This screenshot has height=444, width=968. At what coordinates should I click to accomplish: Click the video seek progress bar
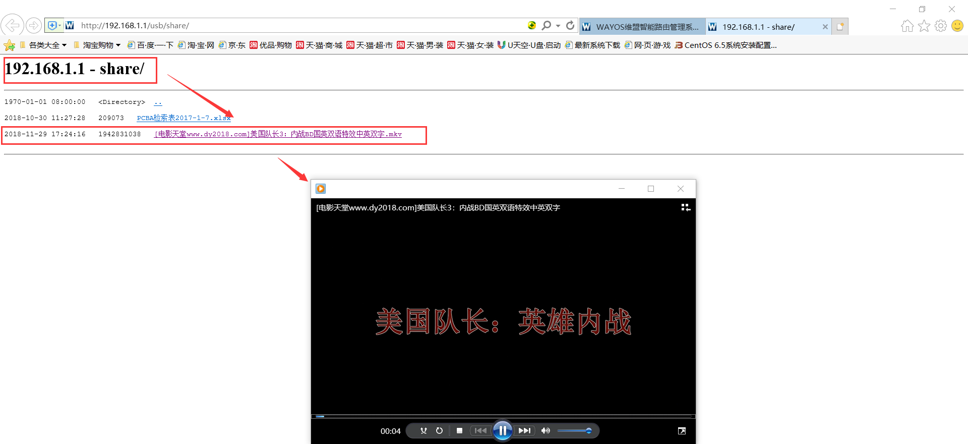pyautogui.click(x=503, y=416)
